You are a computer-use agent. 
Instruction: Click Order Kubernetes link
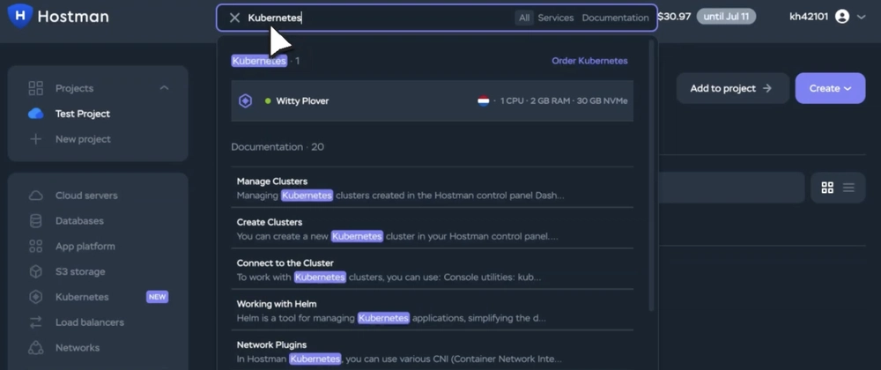pos(589,61)
